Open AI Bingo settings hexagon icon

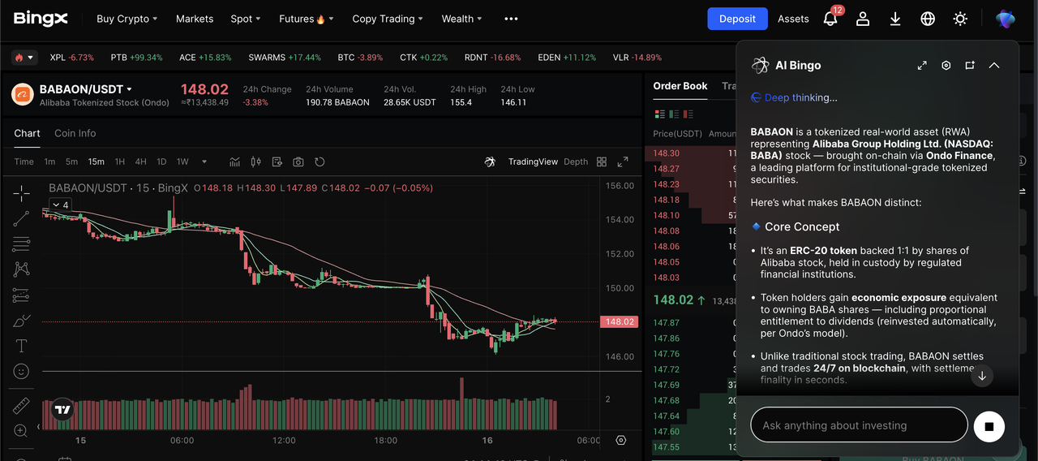click(946, 66)
